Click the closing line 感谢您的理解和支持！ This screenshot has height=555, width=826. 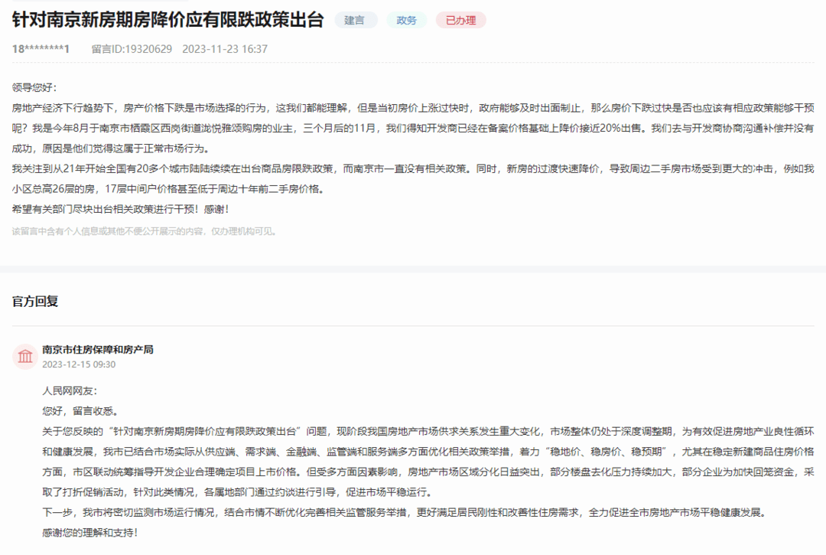tap(89, 533)
